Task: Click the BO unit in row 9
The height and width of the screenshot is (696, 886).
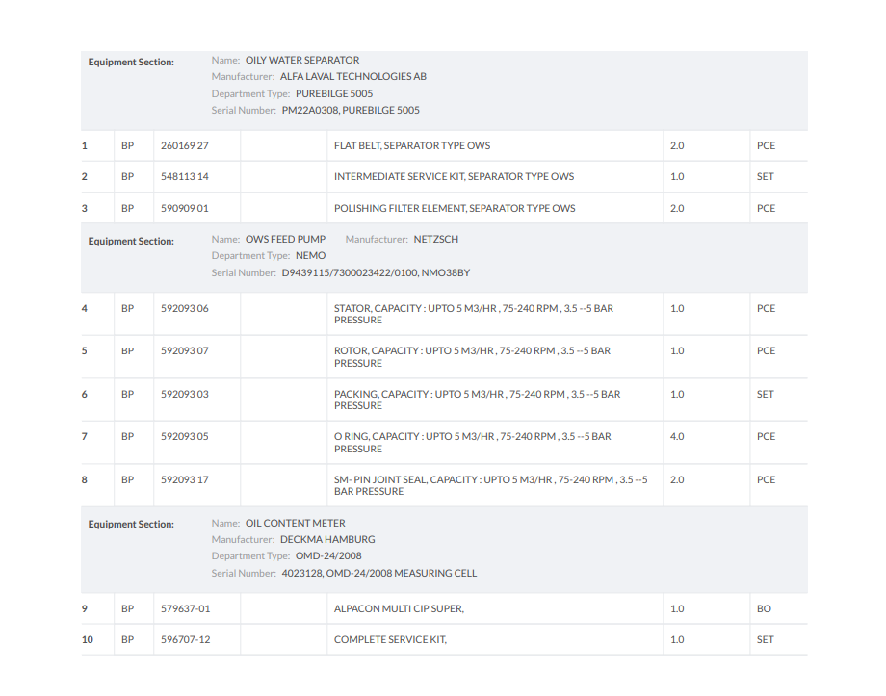Action: pyautogui.click(x=765, y=609)
